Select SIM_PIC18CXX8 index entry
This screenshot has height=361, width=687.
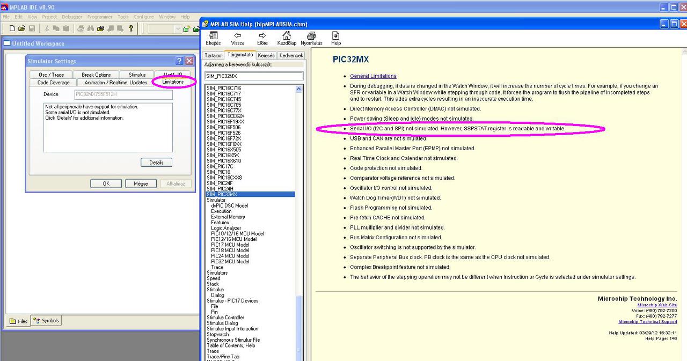coord(224,178)
